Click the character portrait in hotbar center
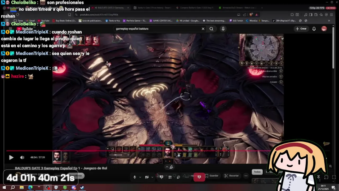 pyautogui.click(x=168, y=153)
